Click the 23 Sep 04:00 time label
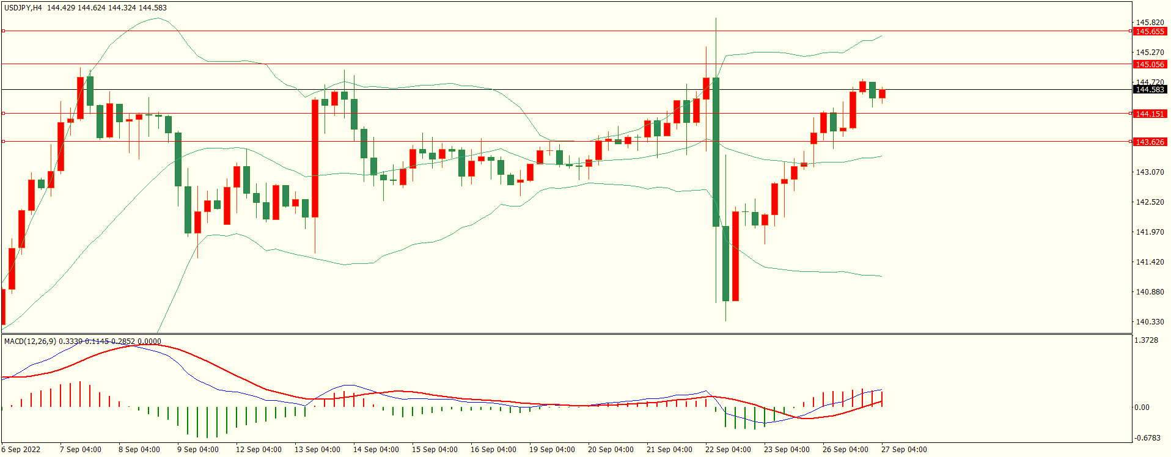The image size is (1171, 457). (787, 450)
